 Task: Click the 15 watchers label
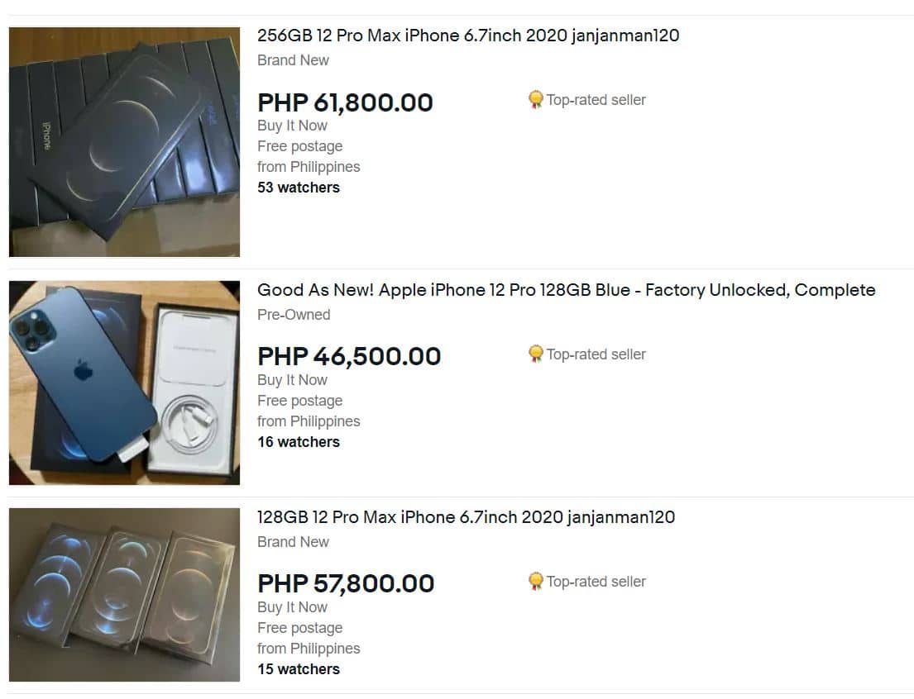point(299,669)
